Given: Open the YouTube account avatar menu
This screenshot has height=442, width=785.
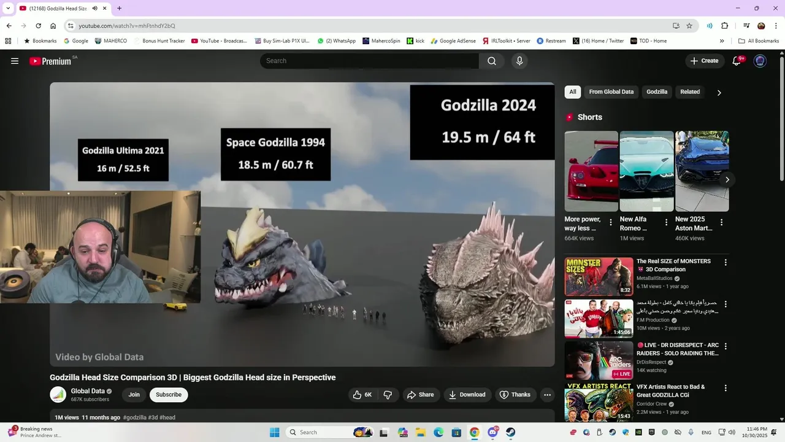Looking at the screenshot, I should click(760, 61).
